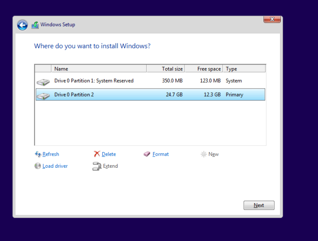The height and width of the screenshot is (241, 318).
Task: Click the 123.0 MB free space cell
Action: click(x=210, y=81)
